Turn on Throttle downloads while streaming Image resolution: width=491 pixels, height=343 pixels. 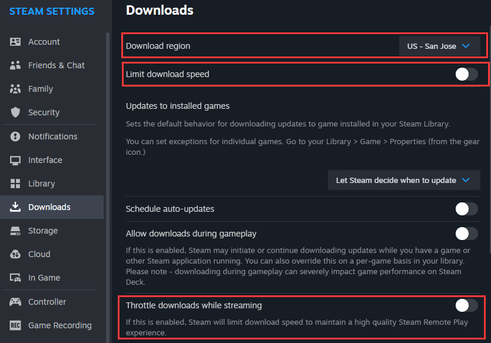tap(467, 305)
